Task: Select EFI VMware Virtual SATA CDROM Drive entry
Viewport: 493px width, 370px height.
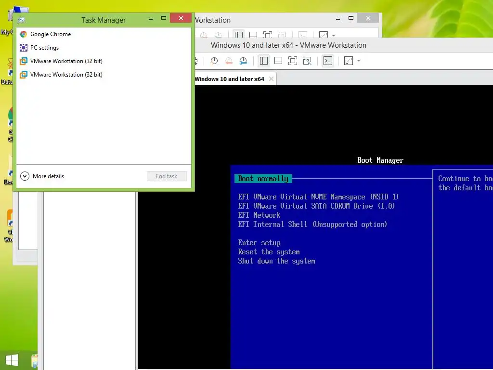Action: coord(316,206)
